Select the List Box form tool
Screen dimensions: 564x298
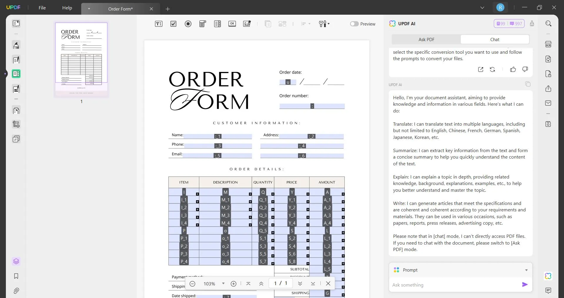click(x=217, y=24)
